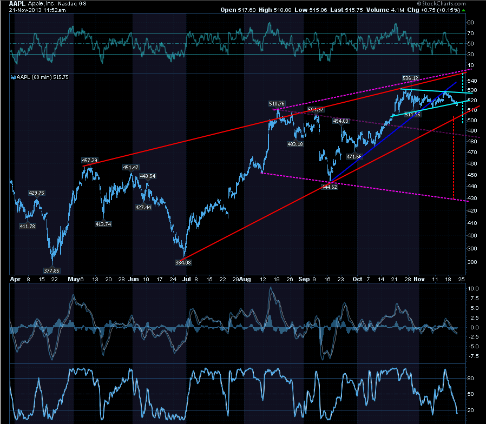Select the Jun month label on time axis
This screenshot has width=486, height=424.
[x=134, y=279]
